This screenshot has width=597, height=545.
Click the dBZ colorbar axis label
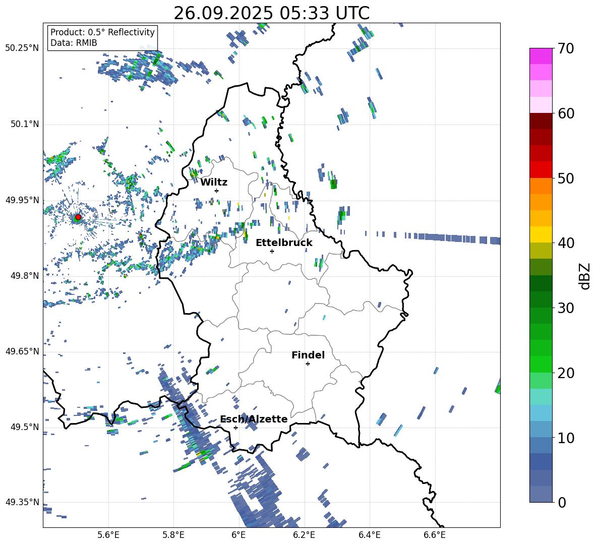pyautogui.click(x=585, y=276)
